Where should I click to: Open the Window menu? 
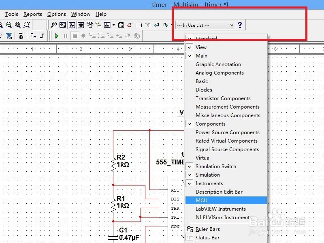point(81,14)
